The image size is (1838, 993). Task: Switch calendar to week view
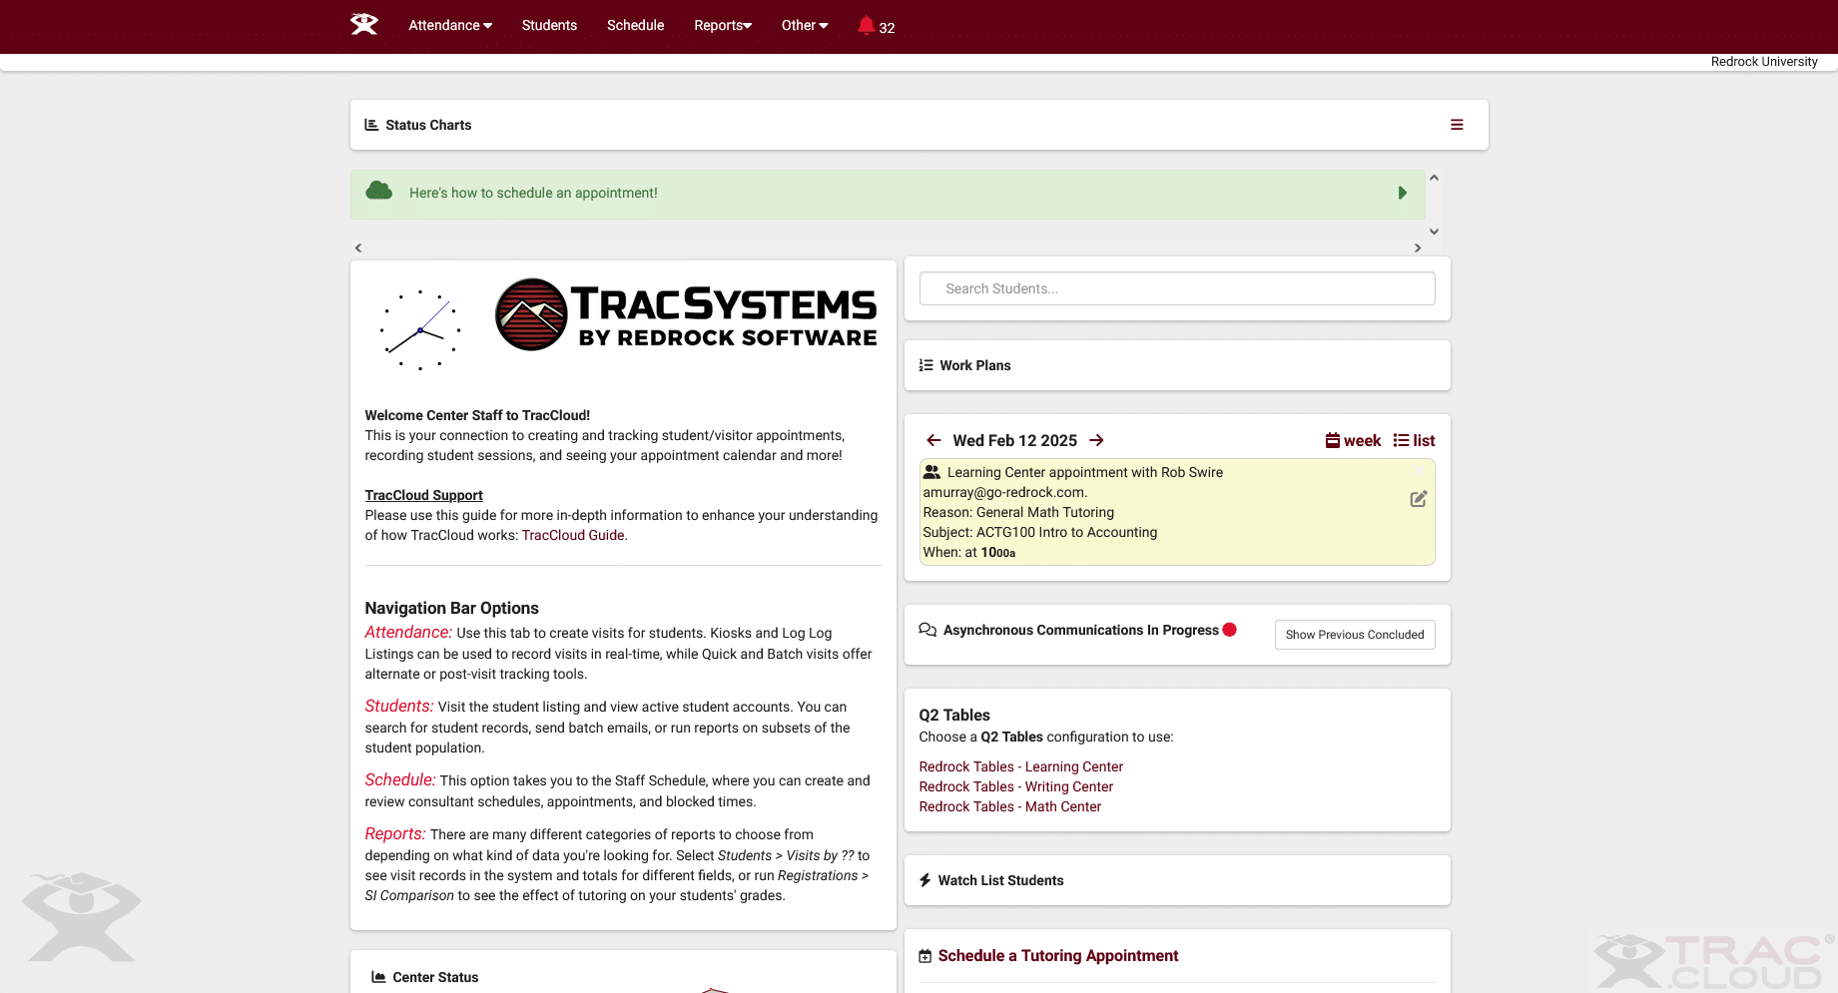click(1353, 441)
